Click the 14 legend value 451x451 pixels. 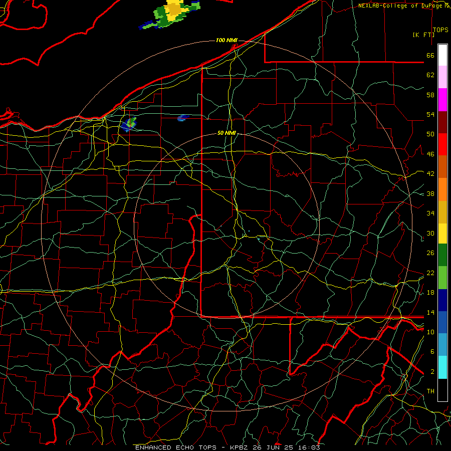[x=430, y=312]
